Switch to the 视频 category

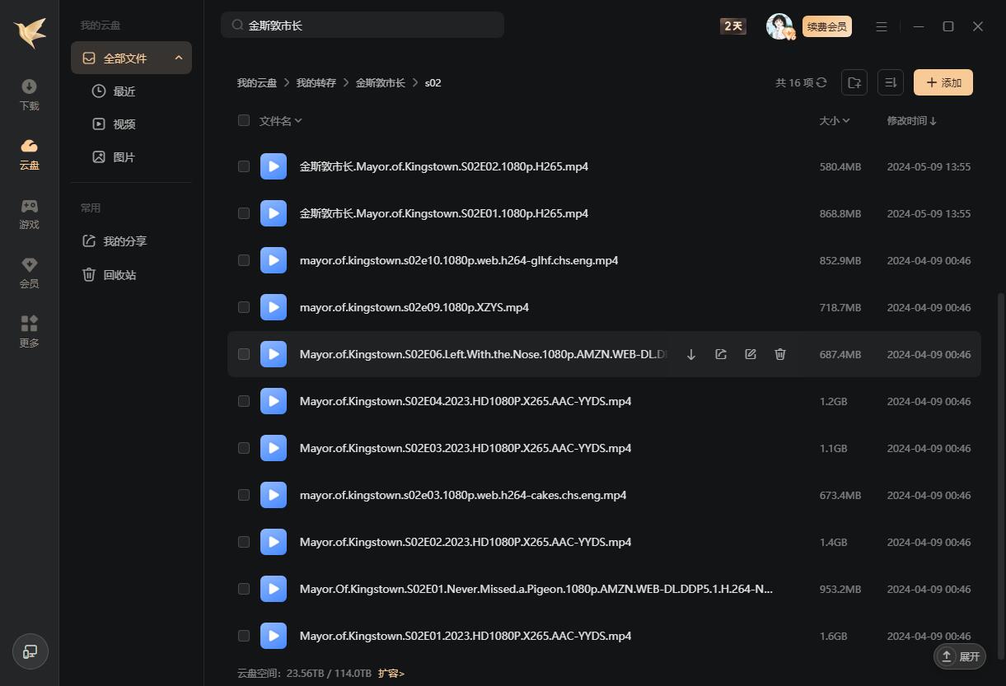click(124, 124)
